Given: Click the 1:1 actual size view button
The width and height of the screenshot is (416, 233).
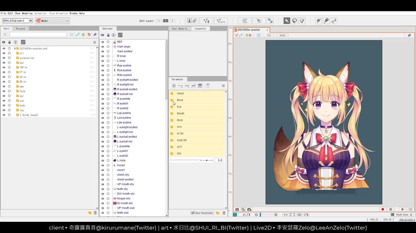Looking at the screenshot, I should 286,215.
